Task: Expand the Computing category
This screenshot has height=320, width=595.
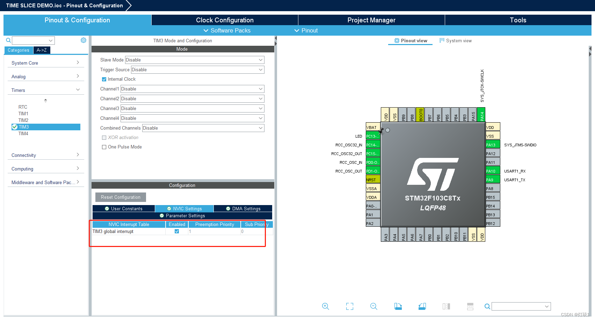Action: pyautogui.click(x=45, y=169)
